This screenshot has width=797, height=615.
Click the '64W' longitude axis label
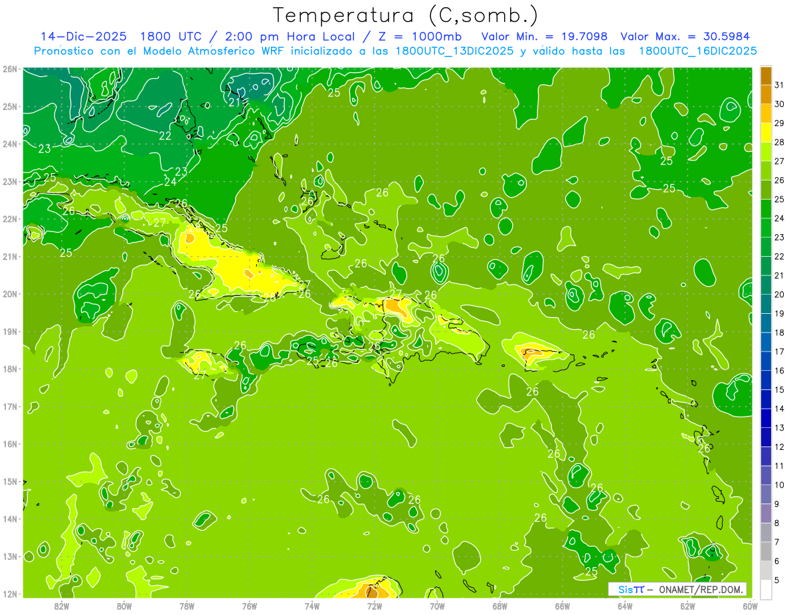[x=625, y=606]
